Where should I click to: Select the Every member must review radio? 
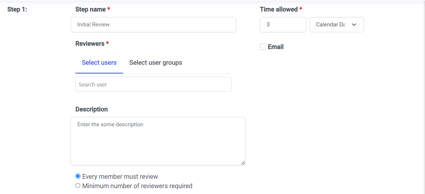(78, 176)
